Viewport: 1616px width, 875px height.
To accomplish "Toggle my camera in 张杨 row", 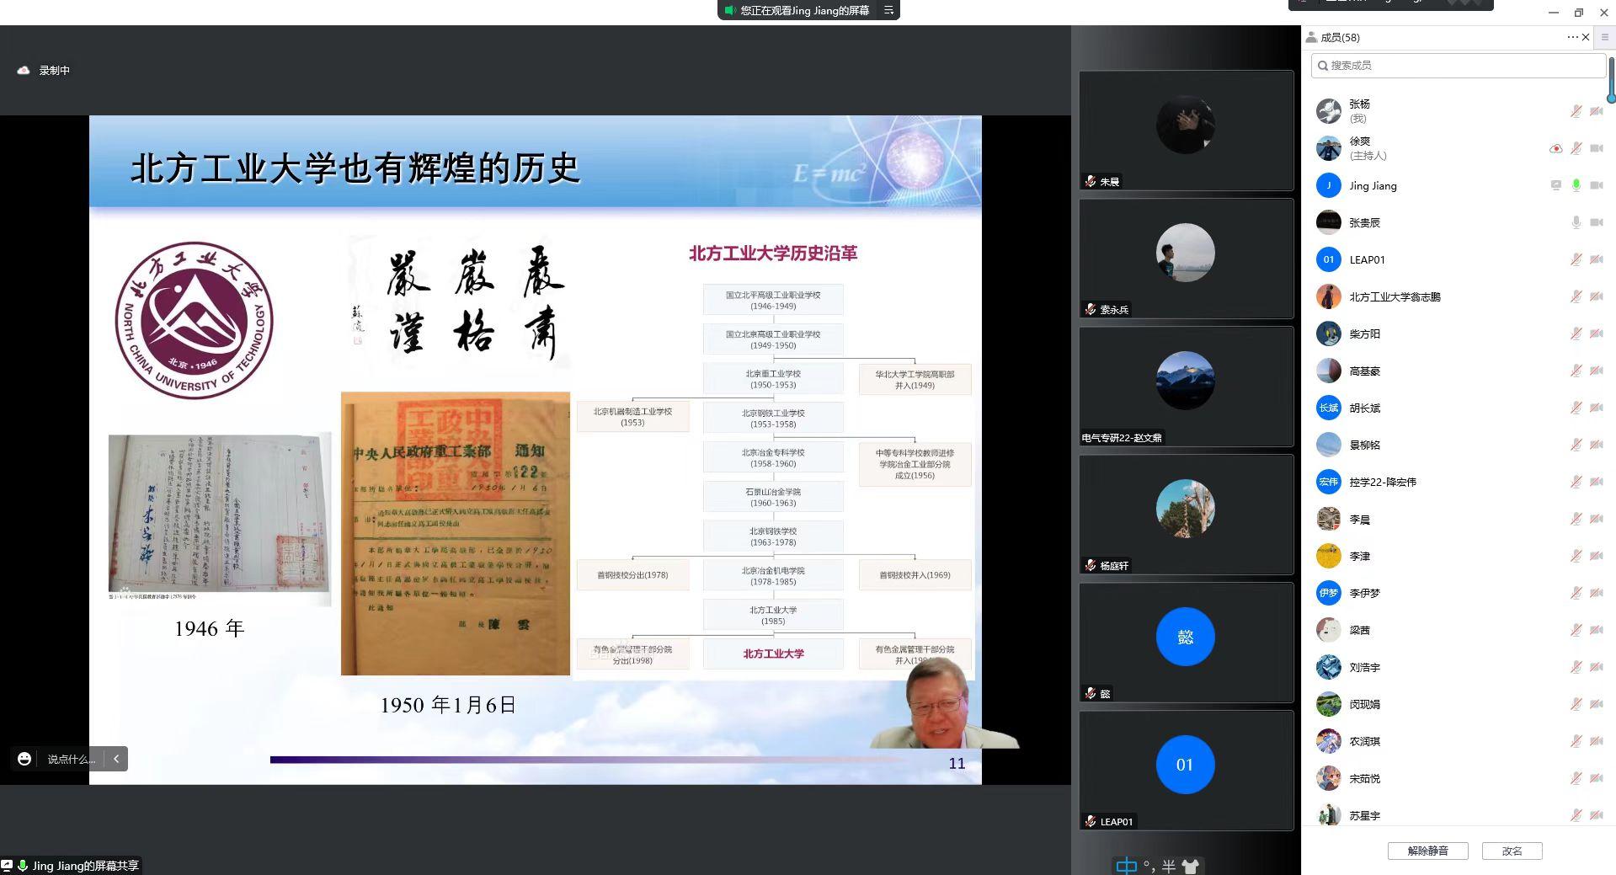I will [1596, 111].
